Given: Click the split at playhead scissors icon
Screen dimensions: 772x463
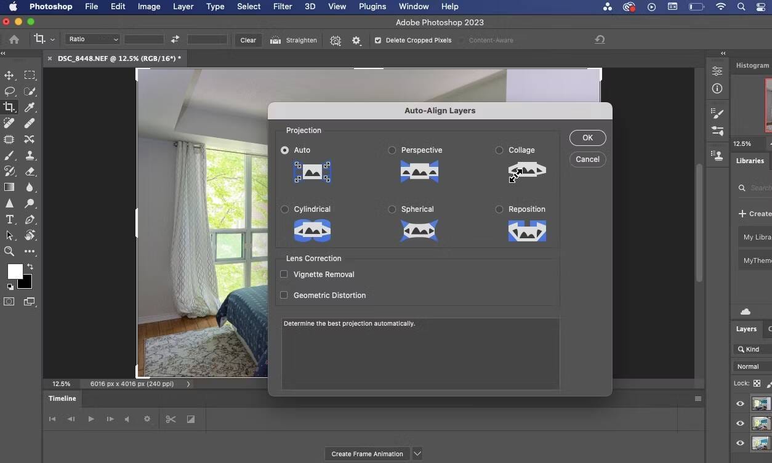Looking at the screenshot, I should 171,419.
